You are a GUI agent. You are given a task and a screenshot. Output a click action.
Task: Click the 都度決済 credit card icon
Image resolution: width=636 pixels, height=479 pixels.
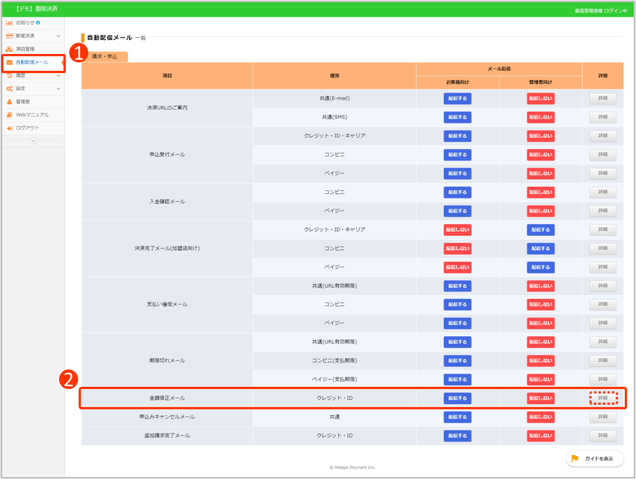tap(10, 36)
